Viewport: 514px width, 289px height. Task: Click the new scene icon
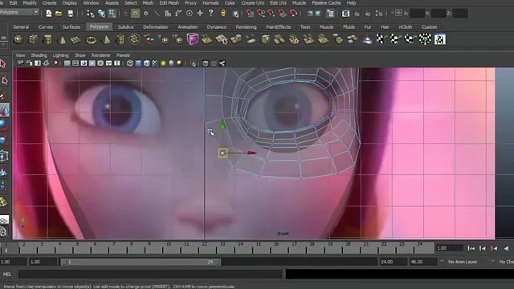coord(48,14)
